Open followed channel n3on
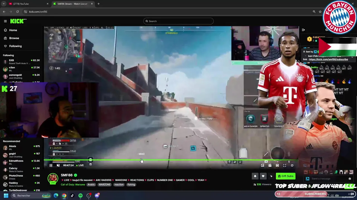 21,69
